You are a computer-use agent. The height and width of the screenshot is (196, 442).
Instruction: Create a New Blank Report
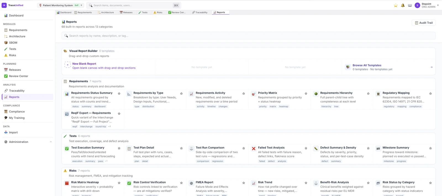coord(84,64)
